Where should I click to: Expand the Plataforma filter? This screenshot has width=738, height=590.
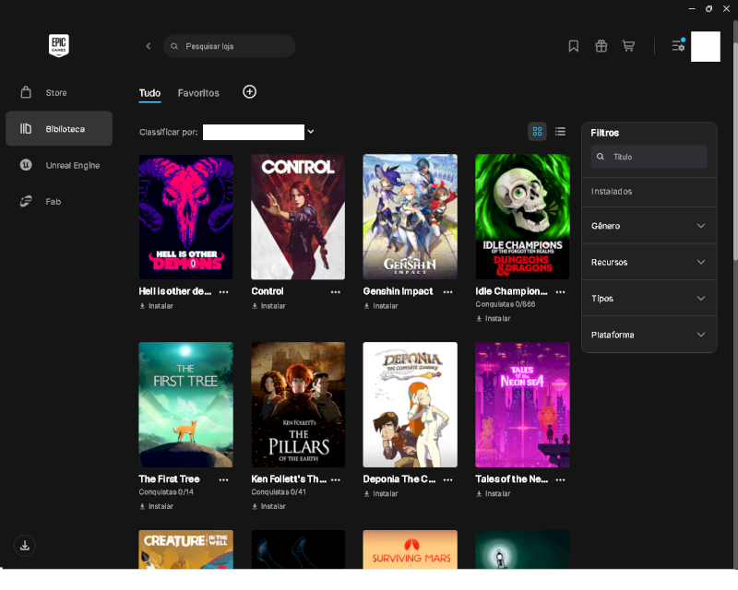tap(649, 335)
